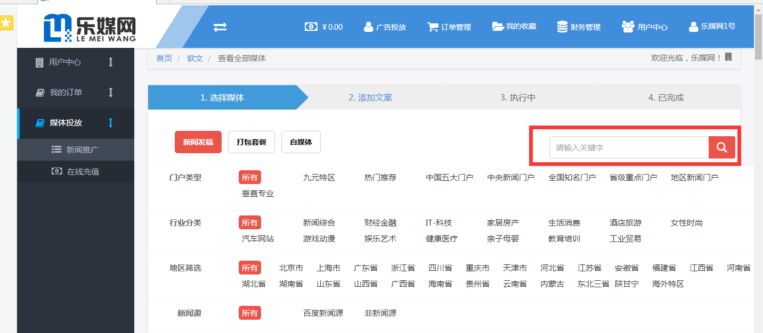This screenshot has height=333, width=763.
Task: Click the page vertical scrollbar
Action: click(759, 37)
